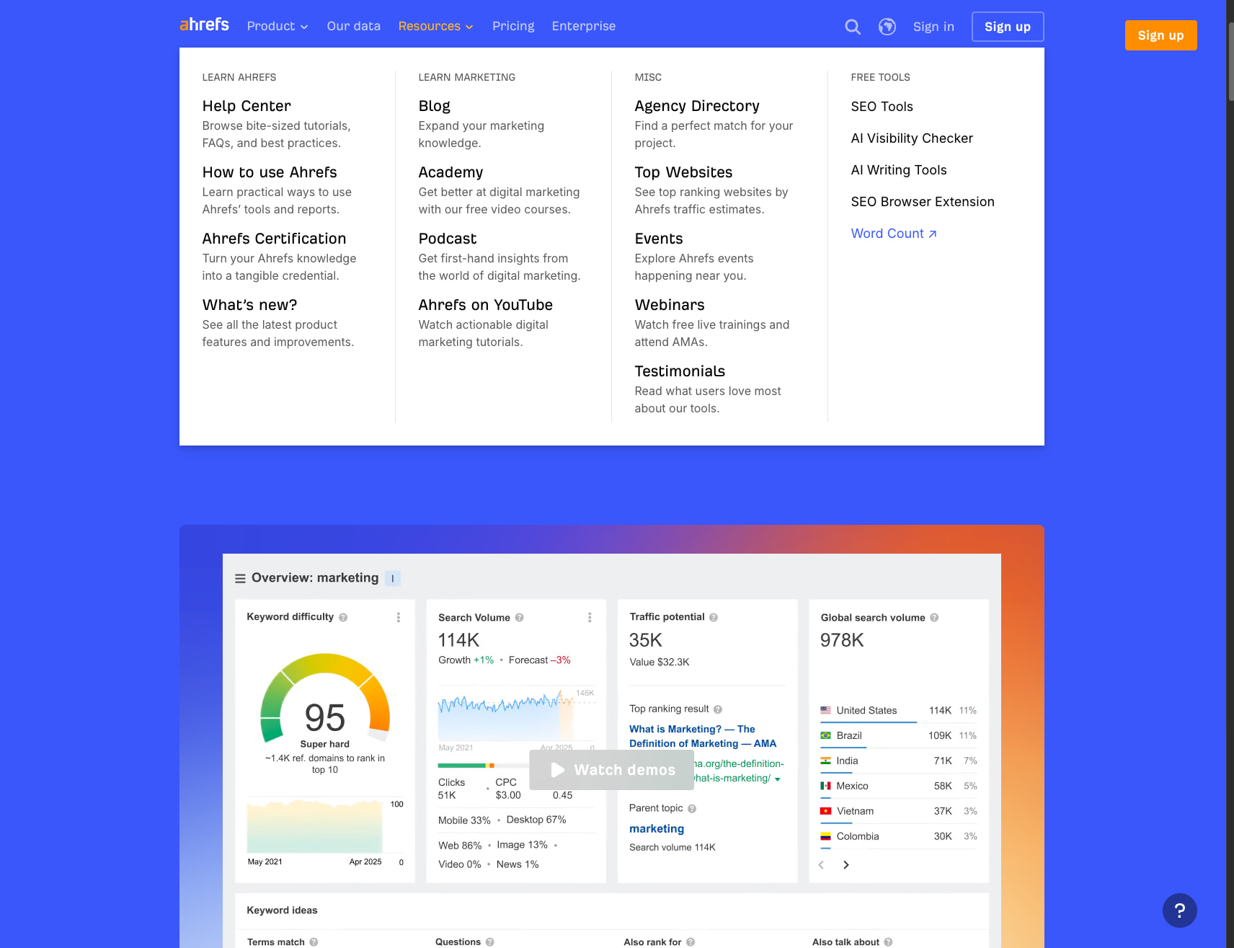Screen dimensions: 1234x948
Task: Click the United States row
Action: pyautogui.click(x=899, y=711)
